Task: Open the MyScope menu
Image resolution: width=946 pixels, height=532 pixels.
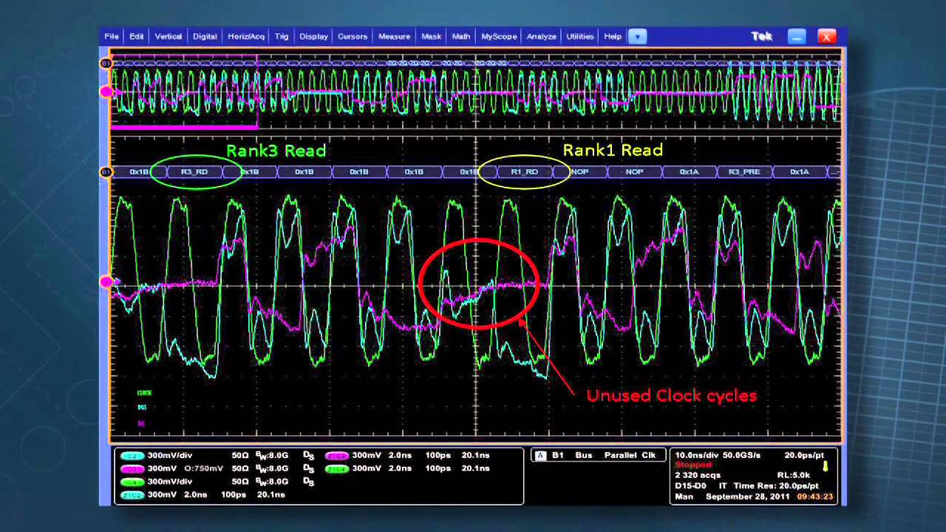Action: tap(499, 36)
